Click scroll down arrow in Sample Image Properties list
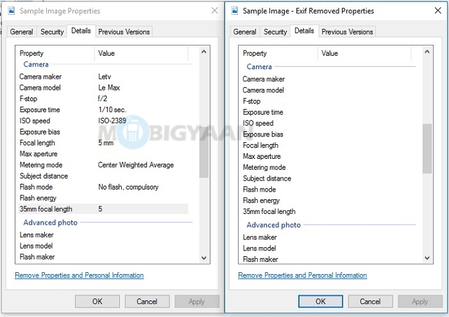449x317 pixels. [204, 258]
